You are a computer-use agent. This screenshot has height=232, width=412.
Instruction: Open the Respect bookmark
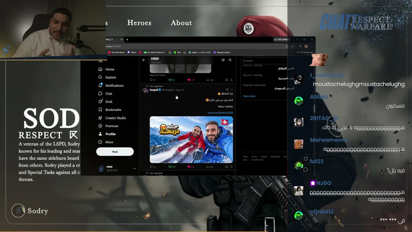tap(222, 52)
